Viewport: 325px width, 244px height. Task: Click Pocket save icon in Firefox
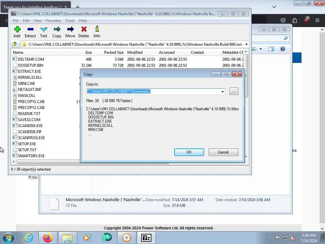coord(283,20)
